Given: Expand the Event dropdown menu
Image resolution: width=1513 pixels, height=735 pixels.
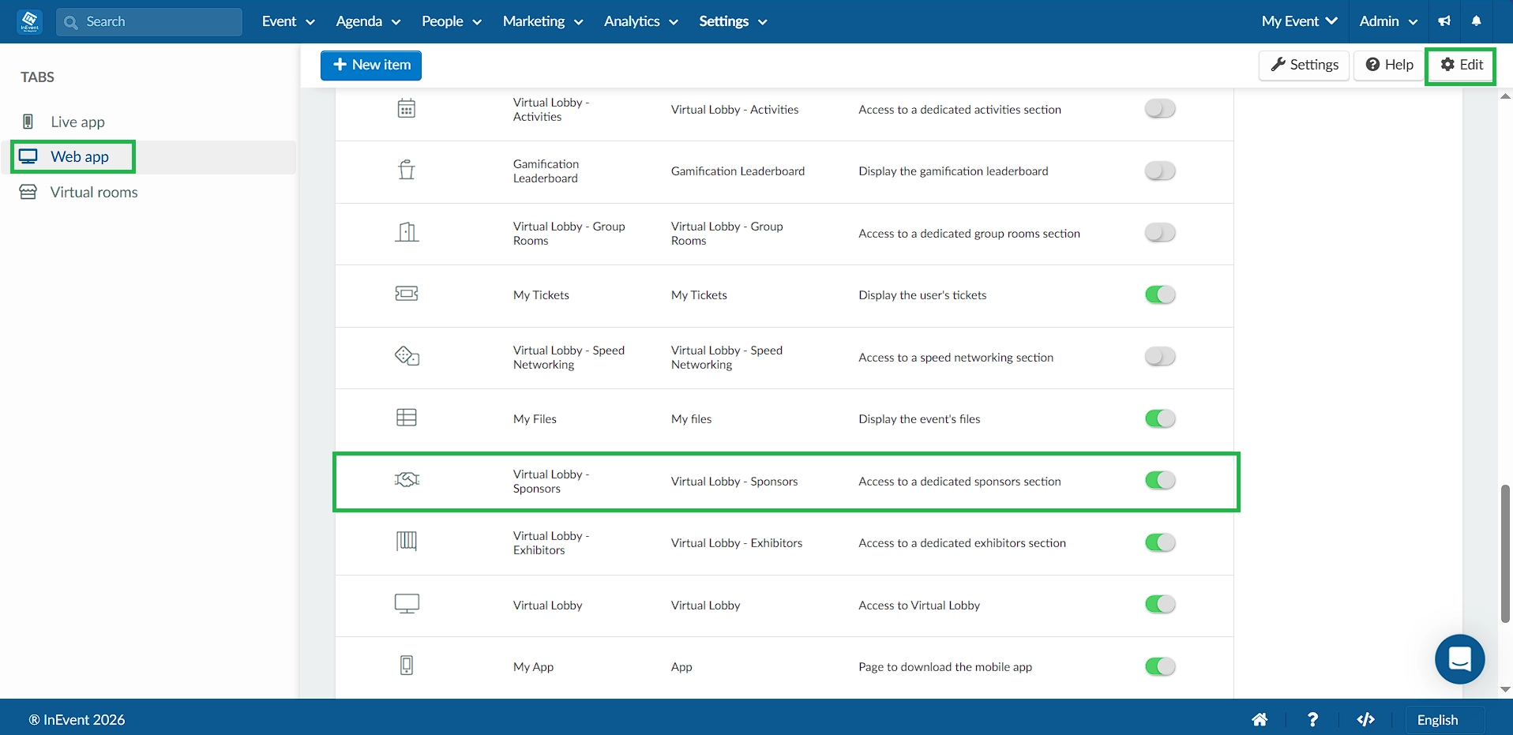Looking at the screenshot, I should pos(288,21).
